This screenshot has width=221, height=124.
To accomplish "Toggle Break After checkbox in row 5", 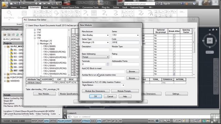I will (174, 46).
